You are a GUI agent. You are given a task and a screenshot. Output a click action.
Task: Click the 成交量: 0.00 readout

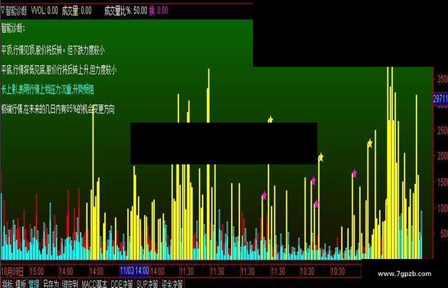pos(76,11)
